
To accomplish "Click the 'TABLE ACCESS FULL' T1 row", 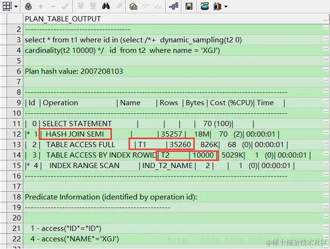I will [x=173, y=145].
